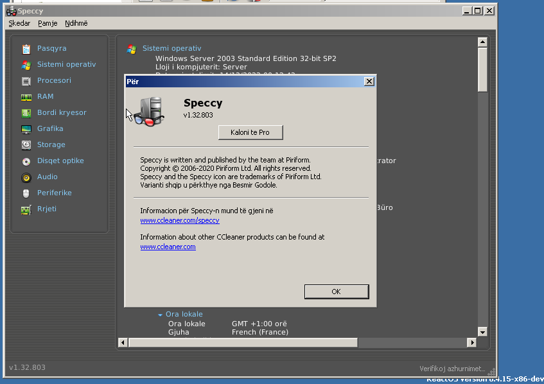Select the Bordi kryesor motherboard icon
Screen dimensions: 544x384
point(26,113)
